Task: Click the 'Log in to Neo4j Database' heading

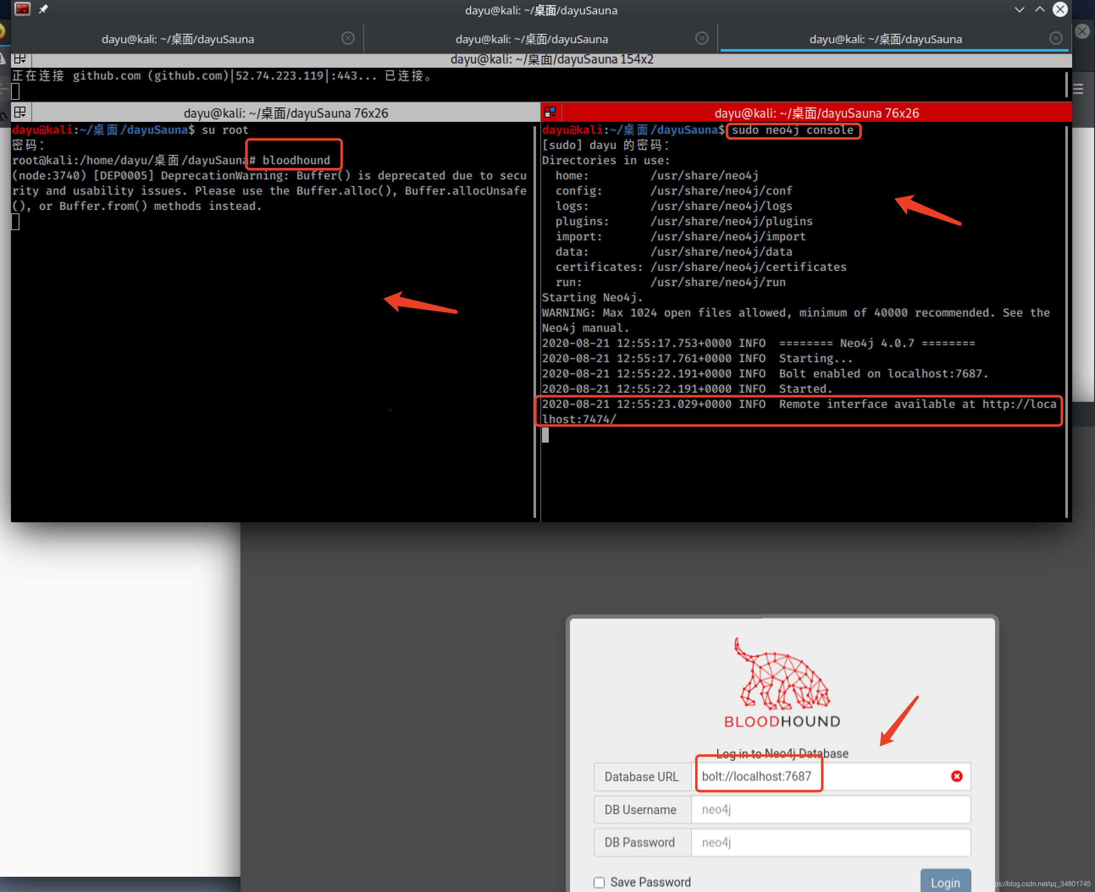Action: (782, 753)
